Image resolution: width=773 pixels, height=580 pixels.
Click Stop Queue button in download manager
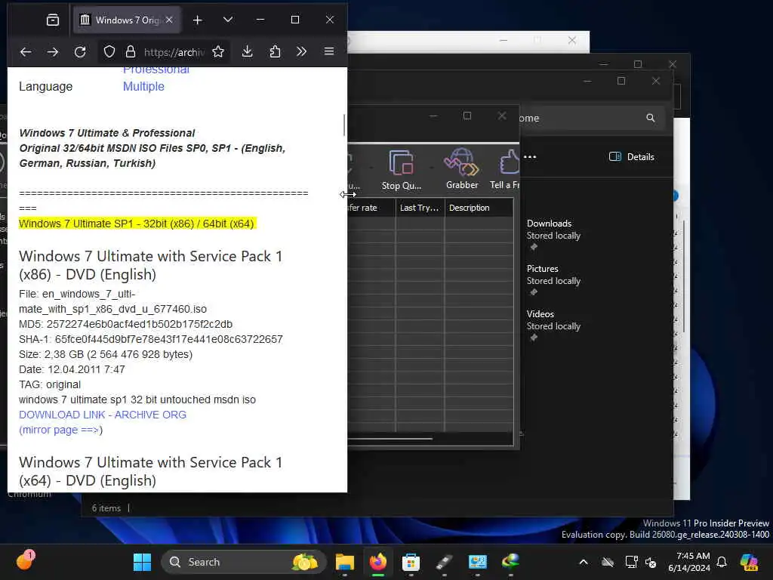[x=402, y=169]
